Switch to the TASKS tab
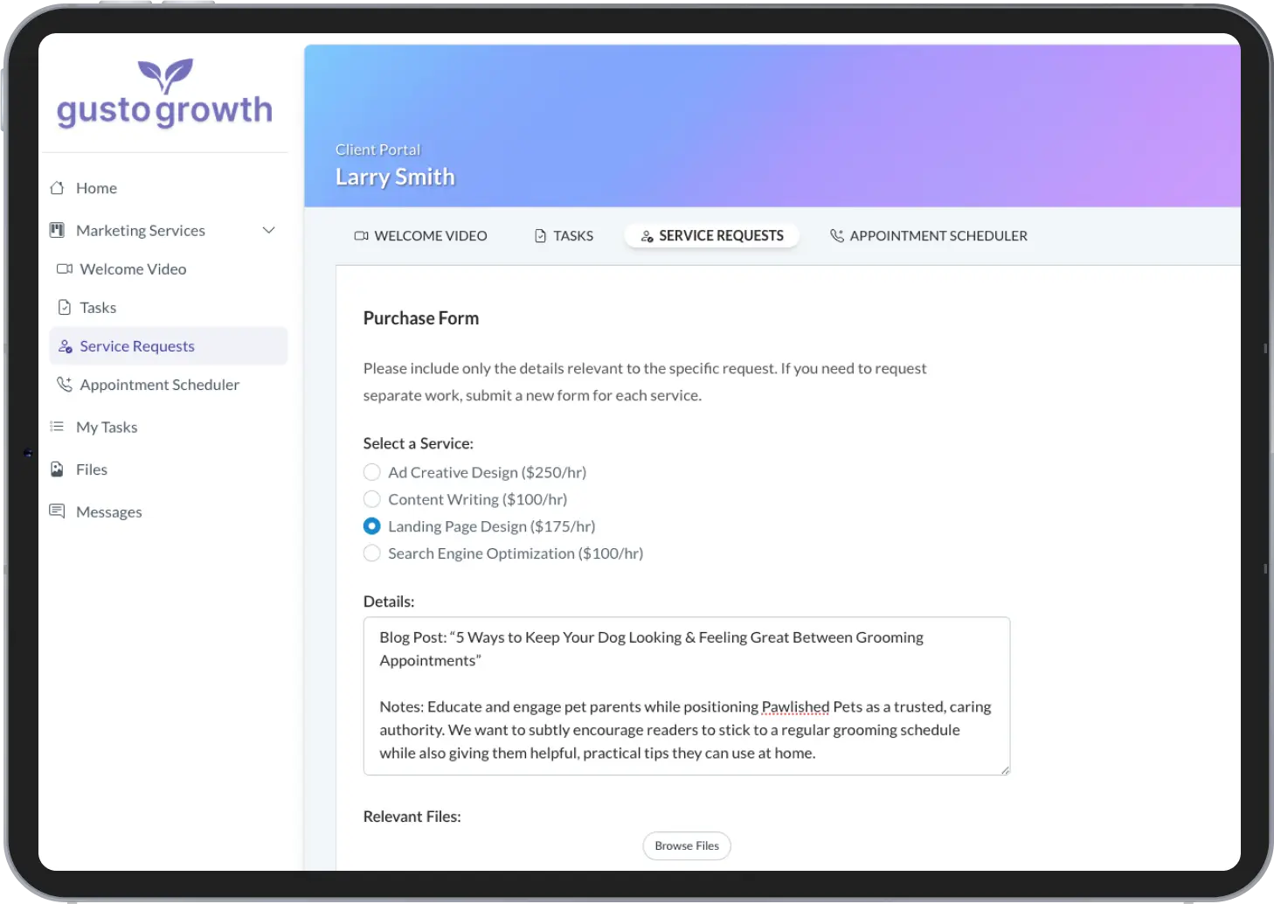The width and height of the screenshot is (1274, 904). 564,235
